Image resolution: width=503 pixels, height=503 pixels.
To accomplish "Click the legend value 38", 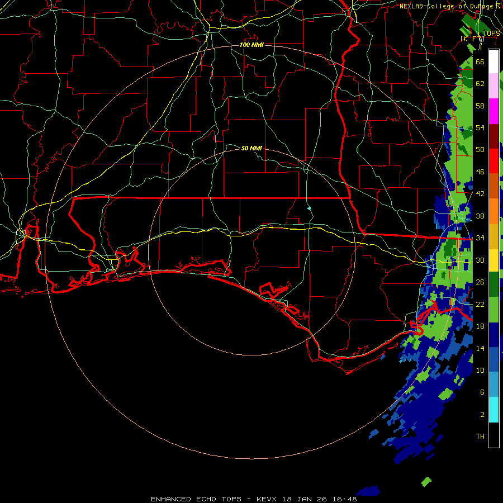I will [480, 216].
